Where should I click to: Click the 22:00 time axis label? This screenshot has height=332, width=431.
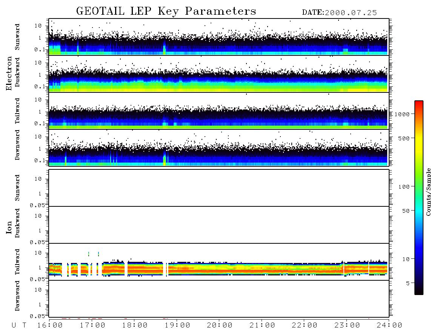(305, 325)
